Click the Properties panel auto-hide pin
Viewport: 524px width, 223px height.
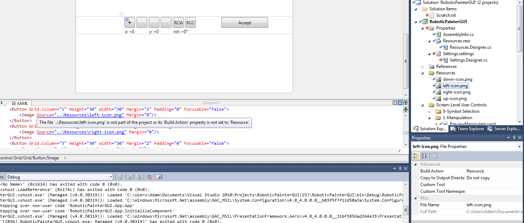pos(514,138)
